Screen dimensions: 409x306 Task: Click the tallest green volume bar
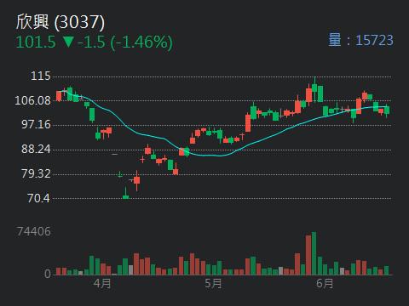pyautogui.click(x=314, y=253)
